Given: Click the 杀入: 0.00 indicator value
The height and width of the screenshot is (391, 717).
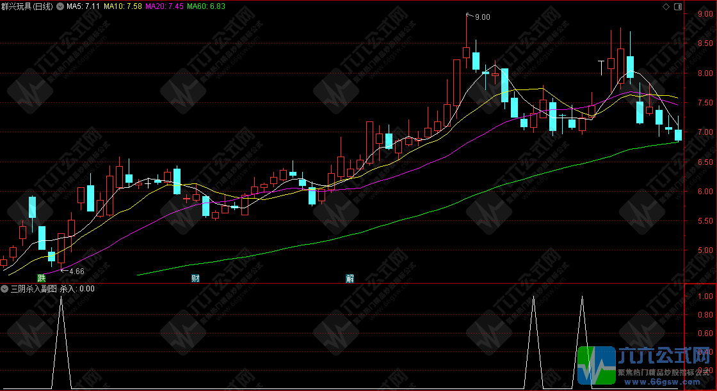Looking at the screenshot, I should click(77, 289).
